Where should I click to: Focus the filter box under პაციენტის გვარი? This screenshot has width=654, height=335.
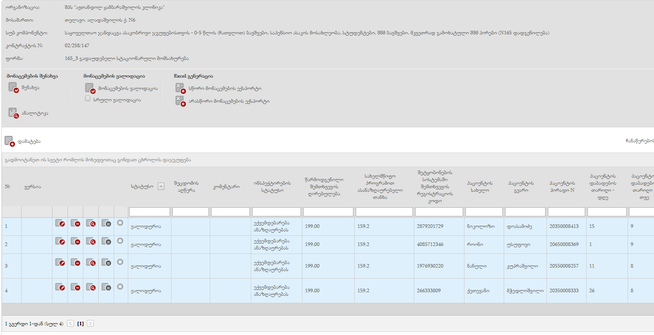coord(524,212)
